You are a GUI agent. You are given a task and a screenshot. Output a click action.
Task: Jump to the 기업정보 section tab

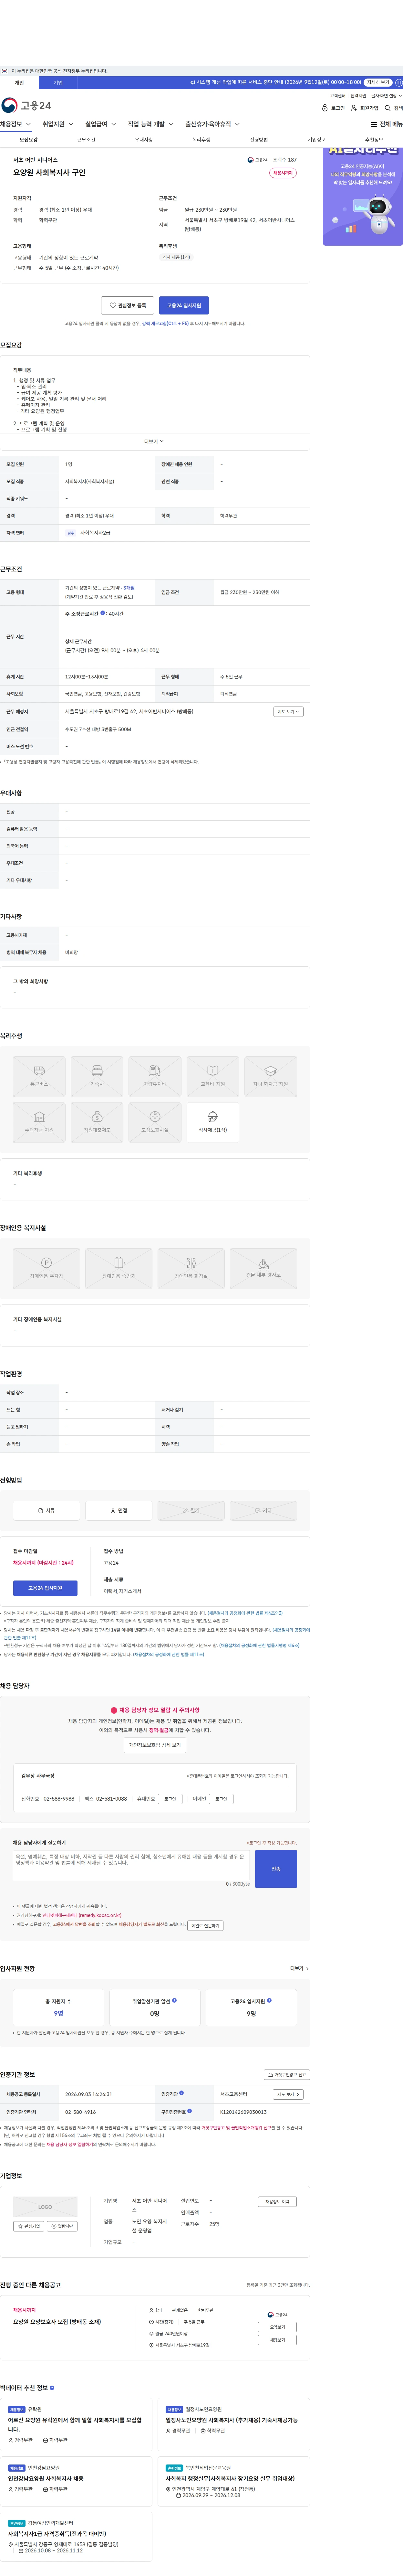coord(316,140)
